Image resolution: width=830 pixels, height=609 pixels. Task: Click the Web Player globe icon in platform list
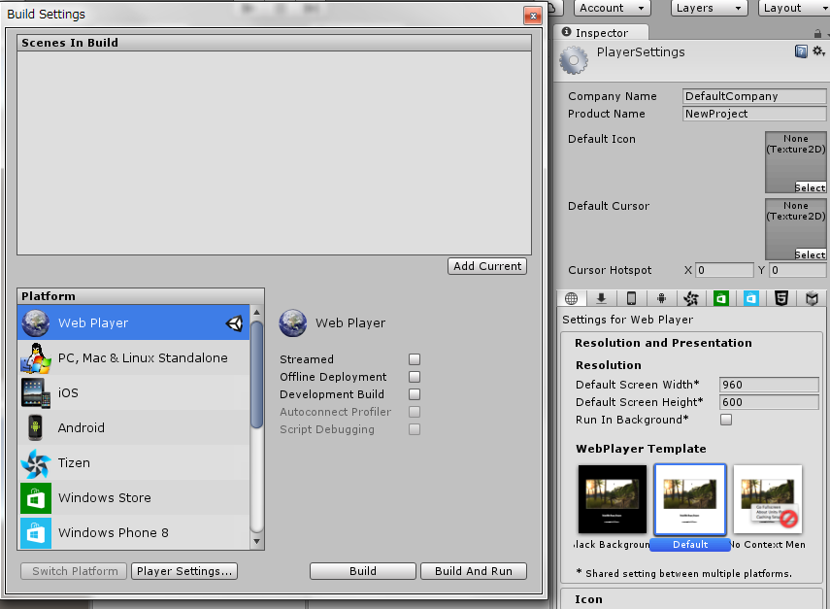(36, 322)
